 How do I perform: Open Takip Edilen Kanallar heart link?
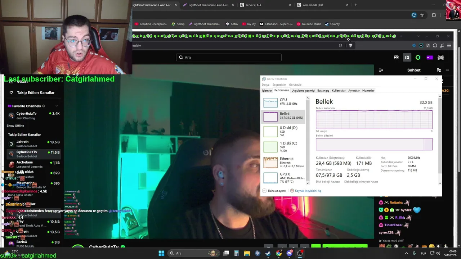[32, 92]
